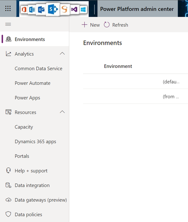Click the Analytics chart icon

tap(8, 54)
